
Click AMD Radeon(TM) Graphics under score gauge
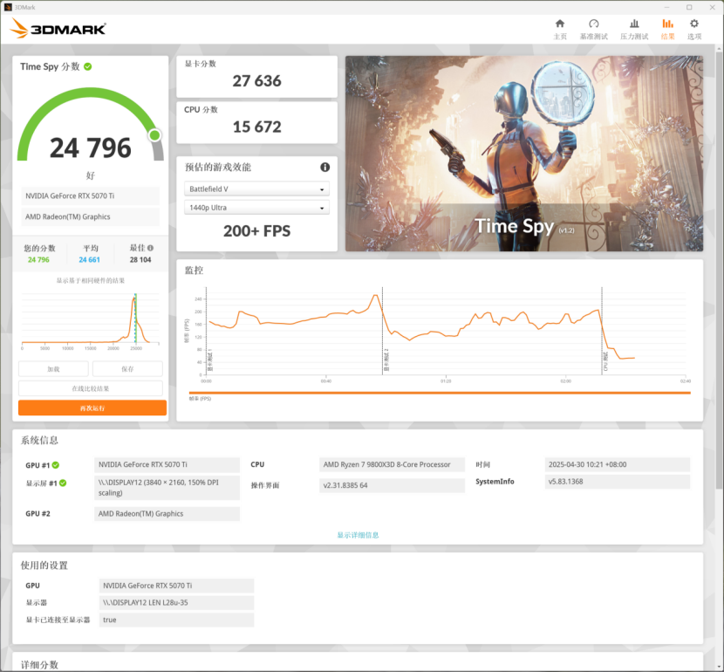pyautogui.click(x=90, y=216)
